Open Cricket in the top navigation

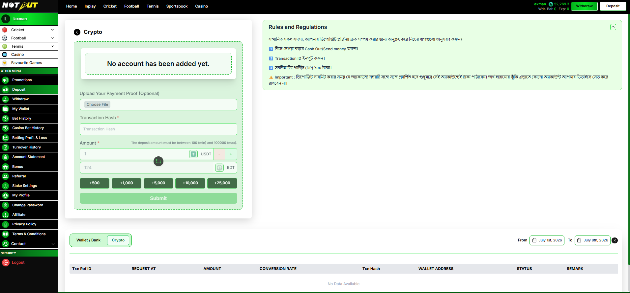click(x=110, y=6)
